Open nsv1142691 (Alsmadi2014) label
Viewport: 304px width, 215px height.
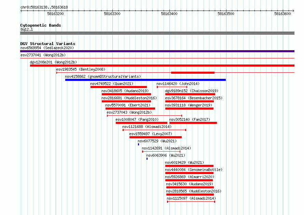click(166, 148)
